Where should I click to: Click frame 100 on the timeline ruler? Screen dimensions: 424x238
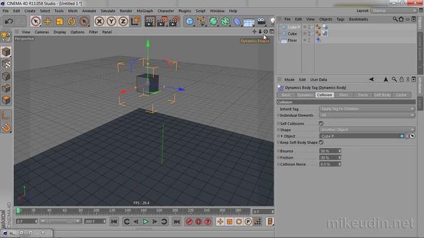click(96, 211)
